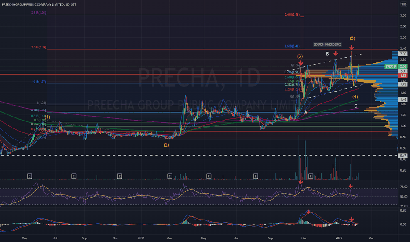Click the 0.618(1.84) Fibonacci label
410x242 pixels.
292,77
